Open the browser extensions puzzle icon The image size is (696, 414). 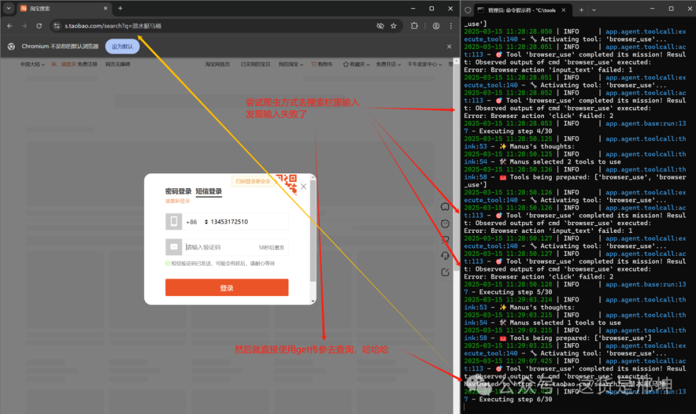[414, 26]
